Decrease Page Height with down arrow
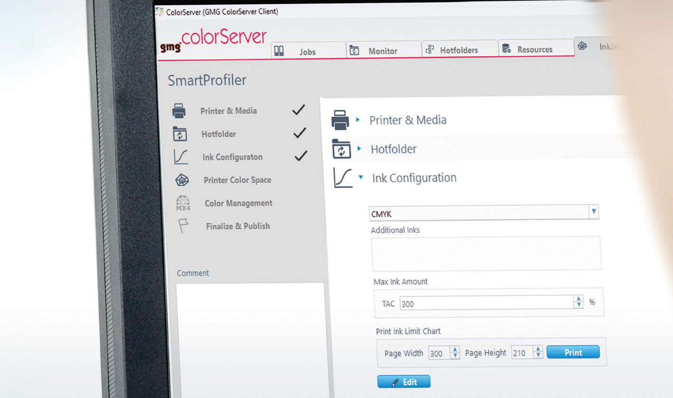Viewport: 673px width, 398px height. tap(538, 355)
